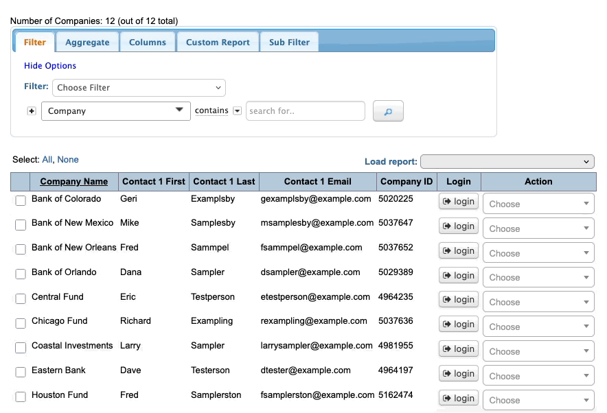The image size is (607, 413).
Task: Click login button for Chicago Fund
Action: 458,324
